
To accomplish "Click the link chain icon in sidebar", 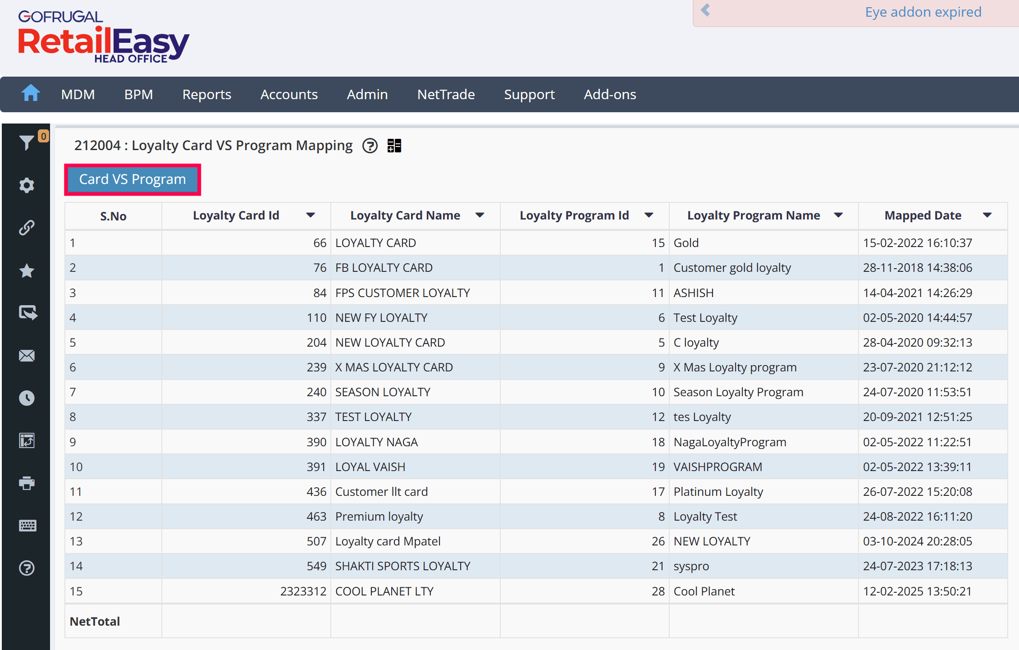I will (27, 228).
